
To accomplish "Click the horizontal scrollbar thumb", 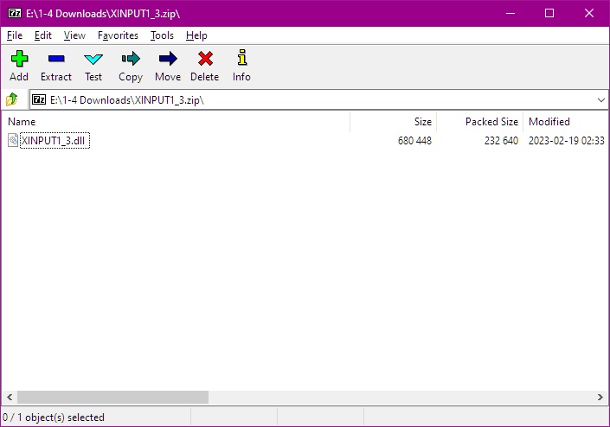I will pos(112,397).
